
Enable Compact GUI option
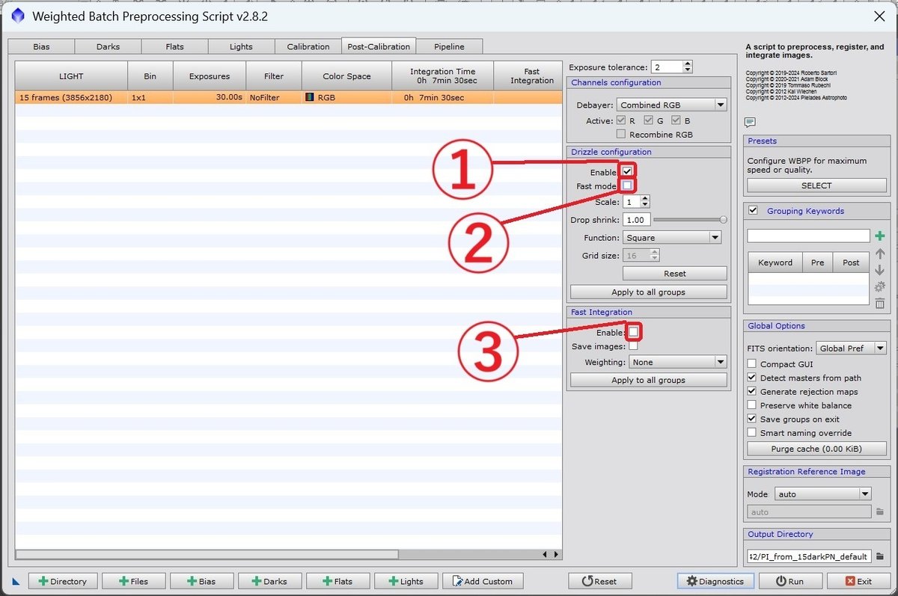tap(752, 364)
